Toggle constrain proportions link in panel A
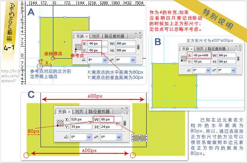This screenshot has width=247, height=163. (138, 47)
